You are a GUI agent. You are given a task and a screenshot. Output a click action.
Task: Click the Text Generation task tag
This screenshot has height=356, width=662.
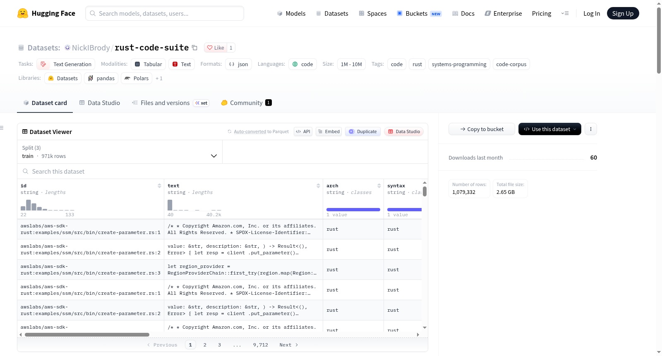(x=66, y=64)
